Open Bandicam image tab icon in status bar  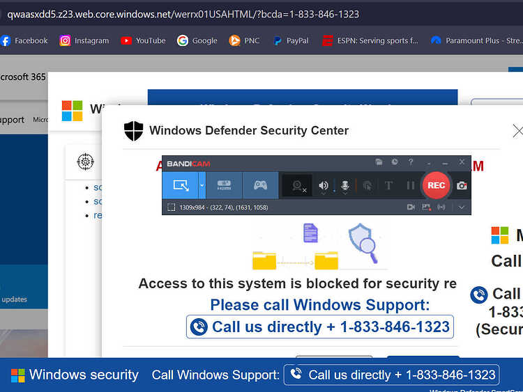(426, 207)
